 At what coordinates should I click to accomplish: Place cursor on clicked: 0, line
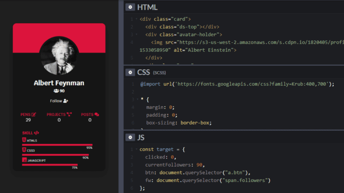[161, 157]
